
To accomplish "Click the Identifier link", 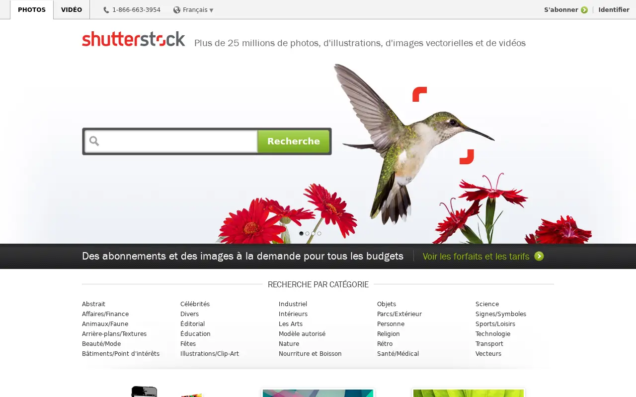I will pos(614,10).
